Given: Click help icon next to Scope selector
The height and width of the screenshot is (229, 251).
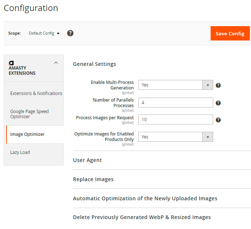Looking at the screenshot, I should click(70, 33).
